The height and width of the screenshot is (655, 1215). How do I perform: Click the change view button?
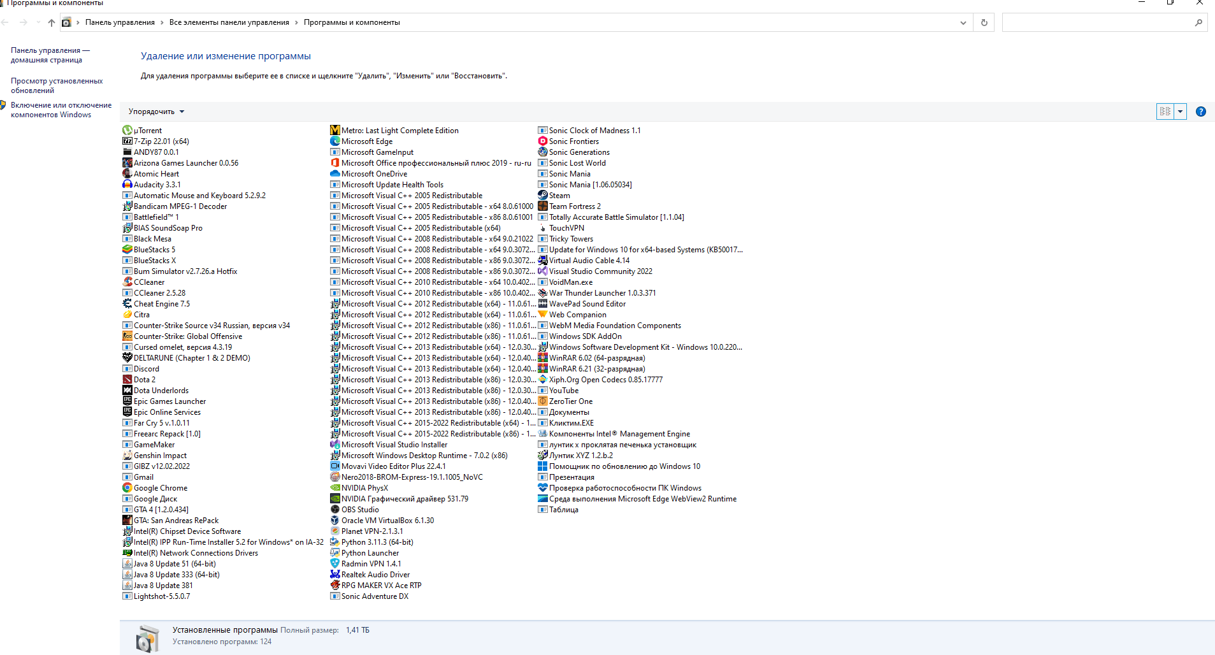tap(1165, 112)
